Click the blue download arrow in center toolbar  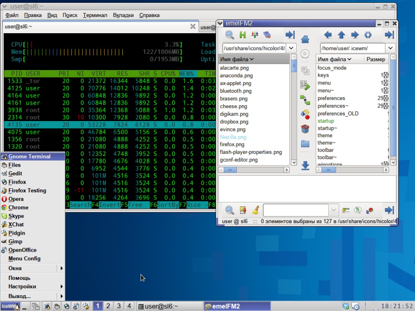[x=305, y=165]
